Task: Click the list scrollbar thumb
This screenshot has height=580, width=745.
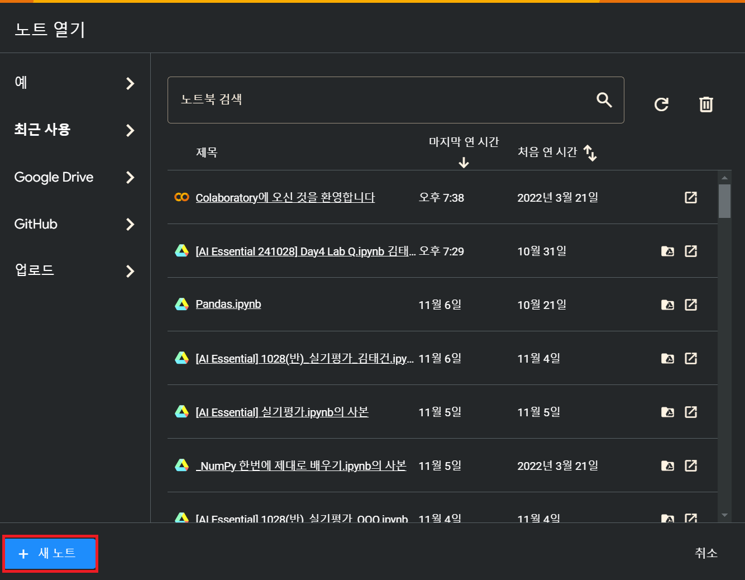Action: point(724,201)
